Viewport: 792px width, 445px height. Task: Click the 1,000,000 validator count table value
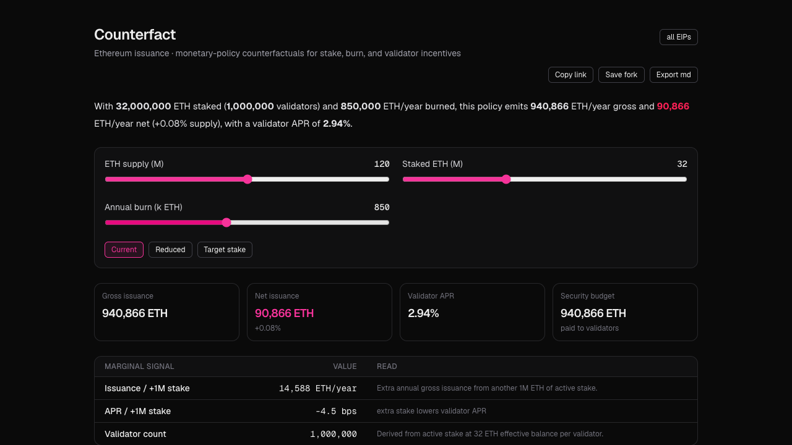point(334,434)
